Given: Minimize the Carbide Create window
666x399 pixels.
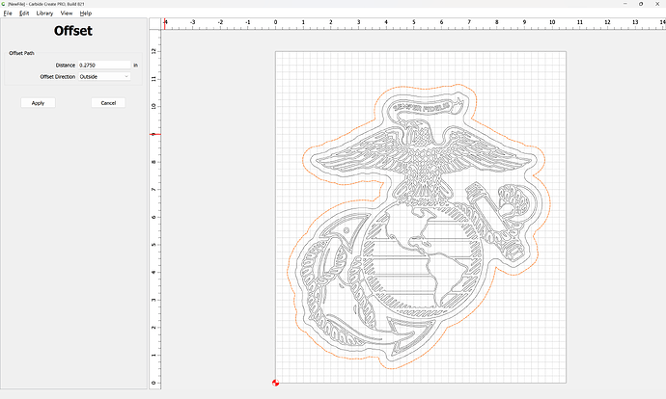Looking at the screenshot, I should [x=625, y=4].
